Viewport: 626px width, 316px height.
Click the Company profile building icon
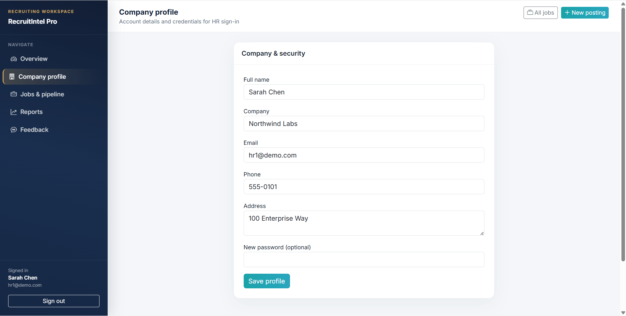[12, 76]
